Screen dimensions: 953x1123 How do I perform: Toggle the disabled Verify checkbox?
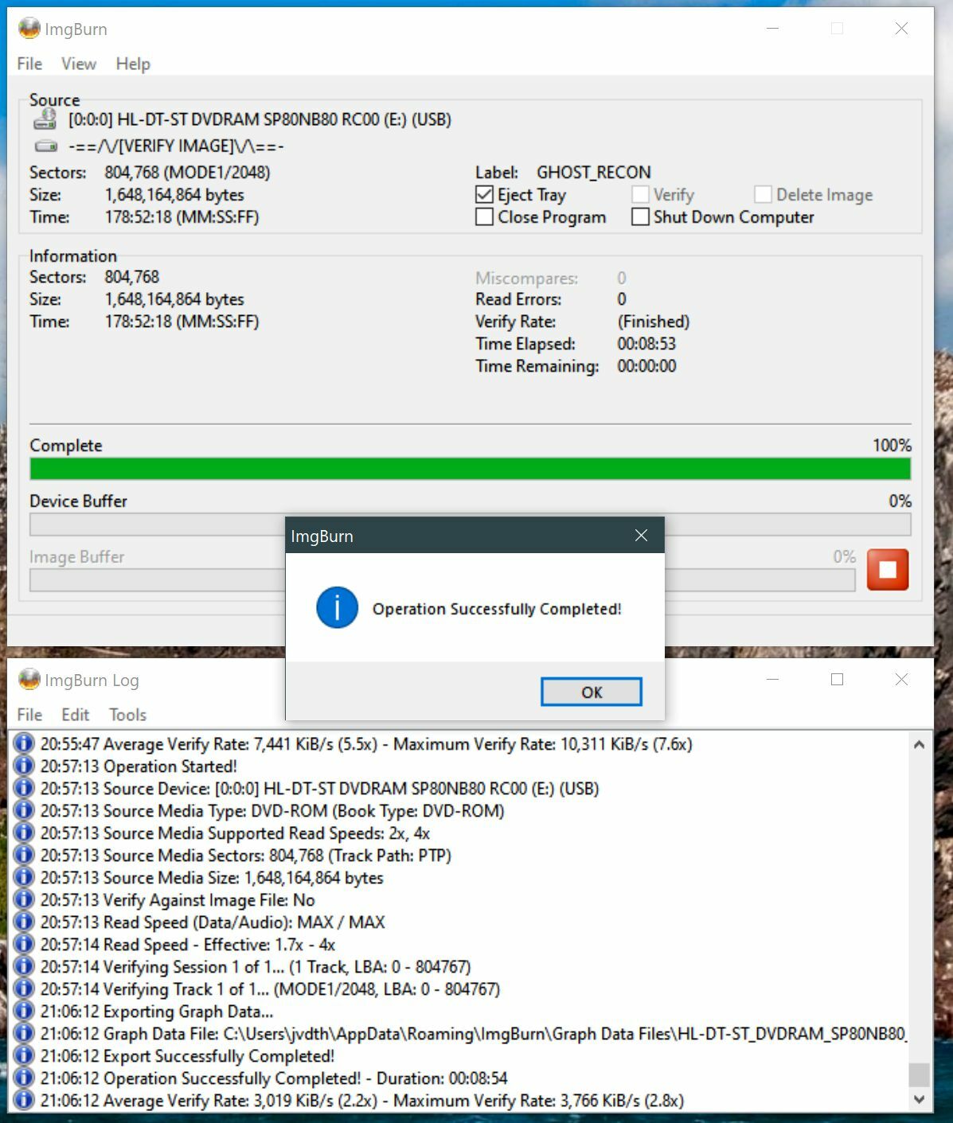pyautogui.click(x=640, y=194)
